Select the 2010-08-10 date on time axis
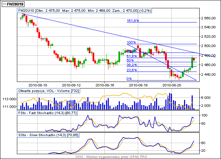The height and width of the screenshot is (159, 221). coord(38,84)
